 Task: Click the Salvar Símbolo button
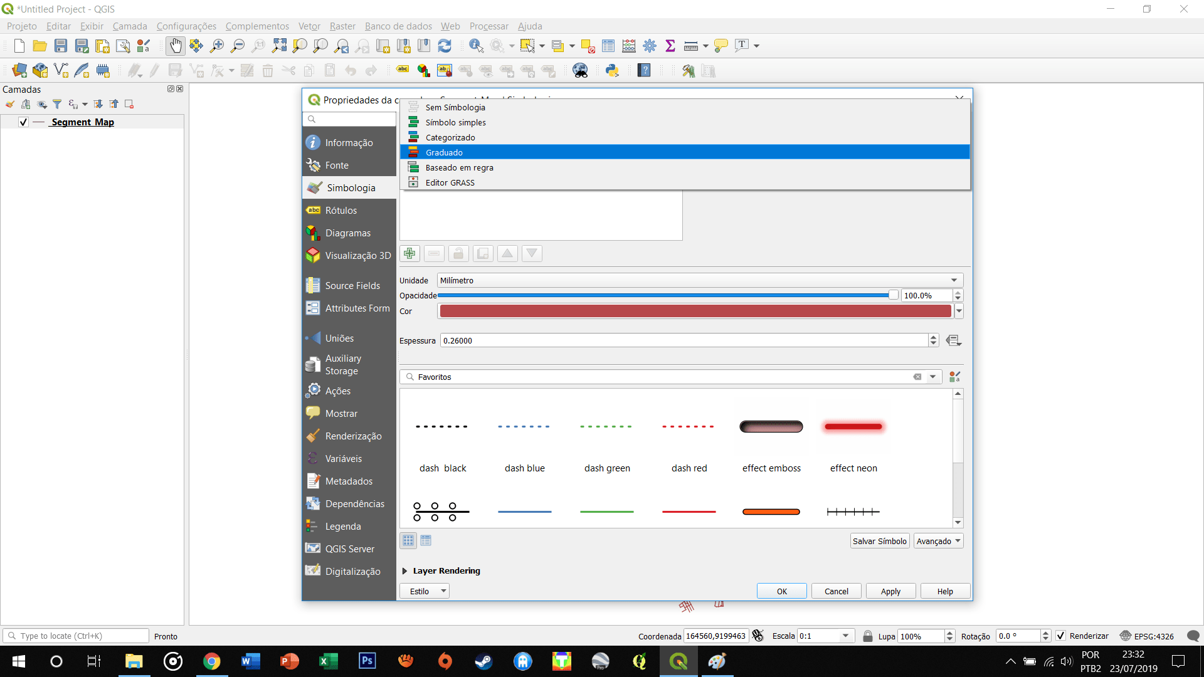(879, 540)
